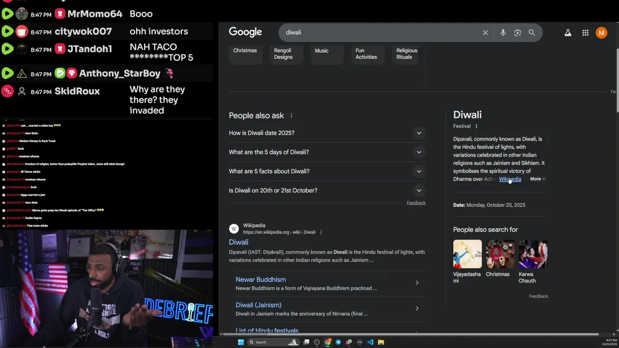Screen dimensions: 619x348
Task: Click Feedback under People also search for
Action: tap(538, 296)
